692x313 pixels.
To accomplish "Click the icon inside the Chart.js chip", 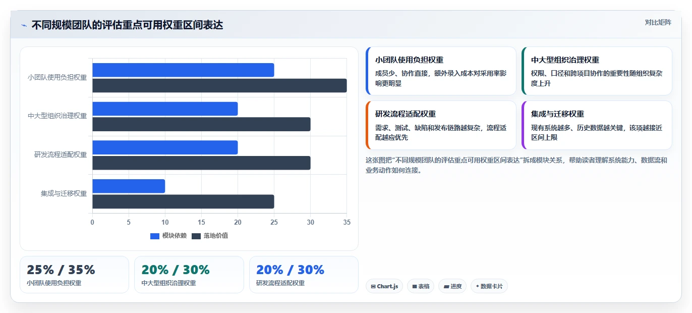I will click(373, 287).
